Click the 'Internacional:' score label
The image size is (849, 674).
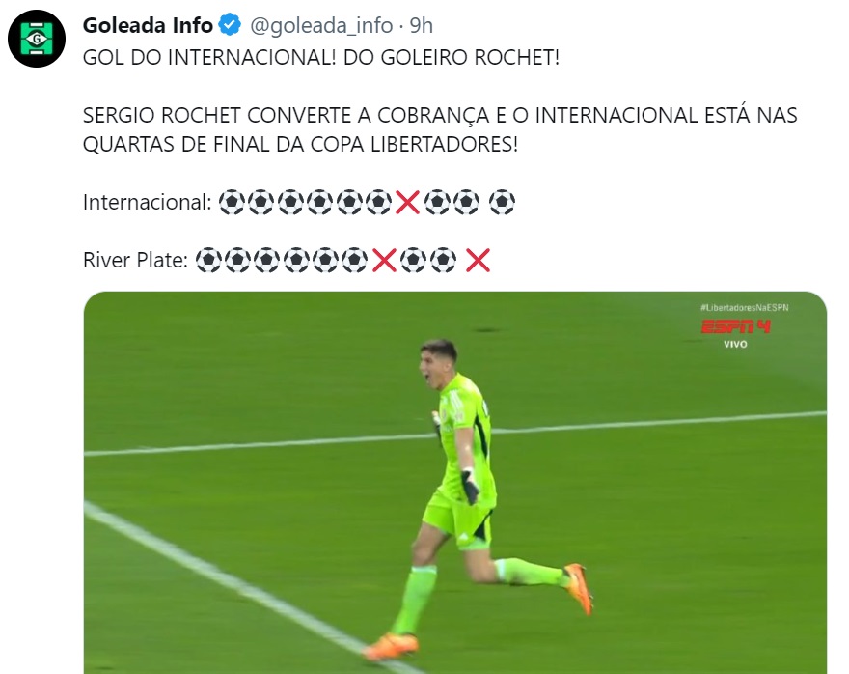click(x=148, y=202)
